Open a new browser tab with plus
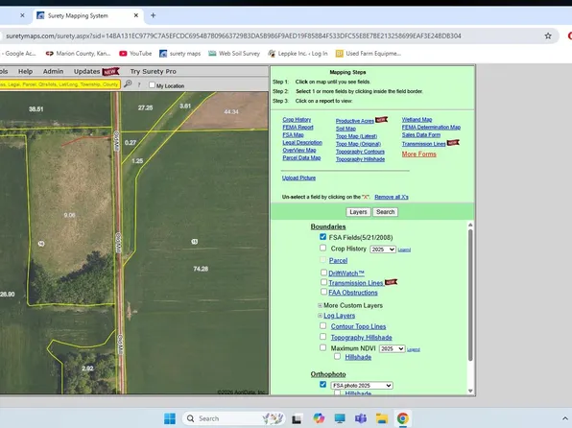This screenshot has height=428, width=572. 154,15
